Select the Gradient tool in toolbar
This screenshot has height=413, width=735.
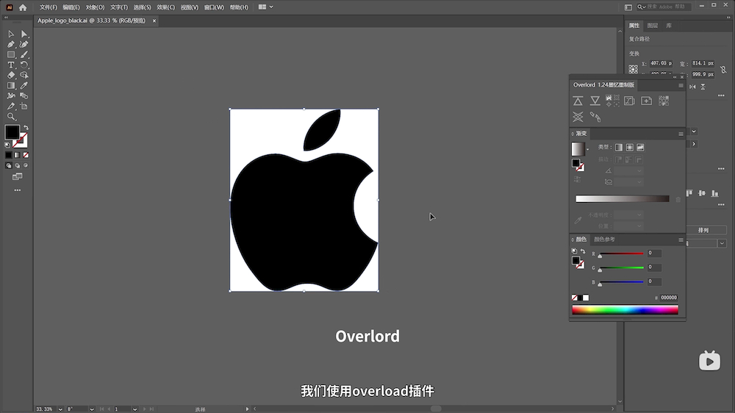coord(11,85)
